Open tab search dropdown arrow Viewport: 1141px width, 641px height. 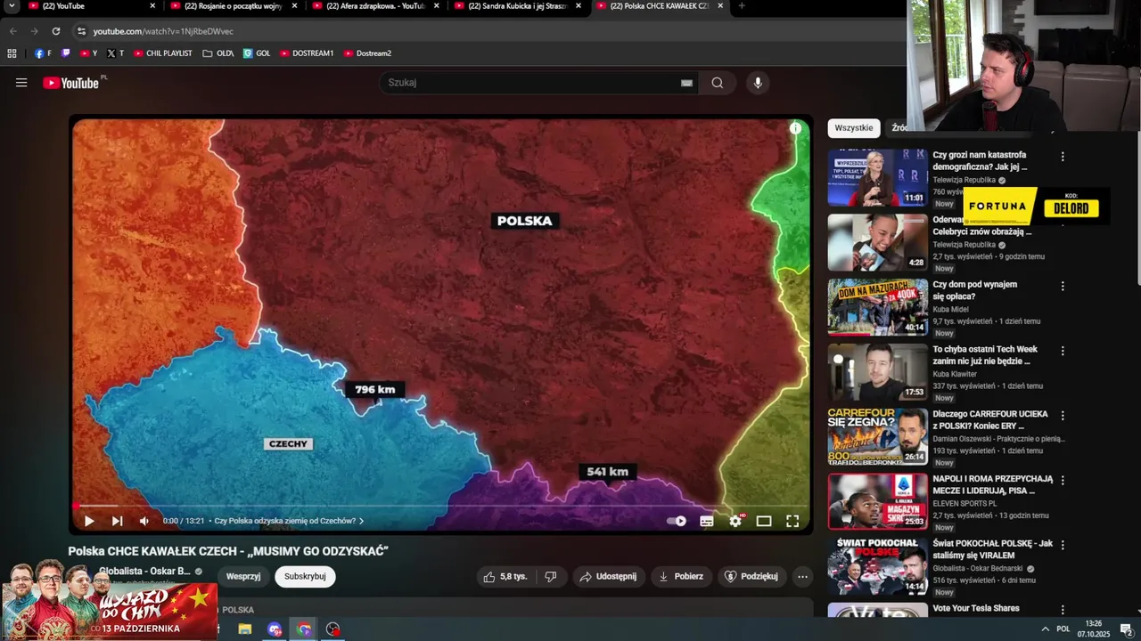(x=12, y=6)
